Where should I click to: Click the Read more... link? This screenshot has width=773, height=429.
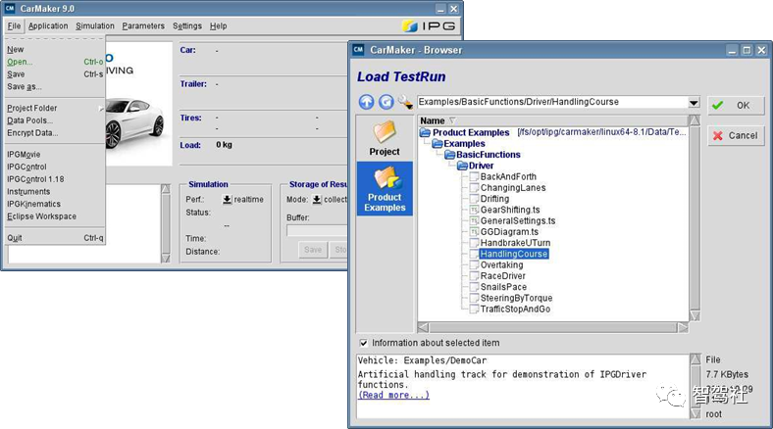[393, 395]
